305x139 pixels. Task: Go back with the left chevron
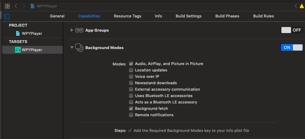(x=16, y=6)
